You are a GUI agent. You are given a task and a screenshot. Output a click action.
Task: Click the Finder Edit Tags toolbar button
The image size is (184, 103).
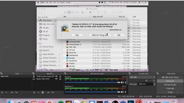105,12
